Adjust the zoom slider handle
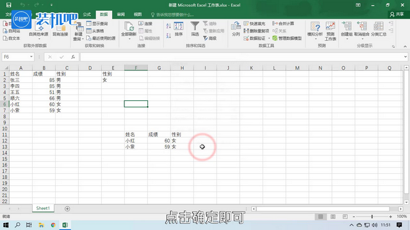Image resolution: width=410 pixels, height=230 pixels. tap(372, 217)
